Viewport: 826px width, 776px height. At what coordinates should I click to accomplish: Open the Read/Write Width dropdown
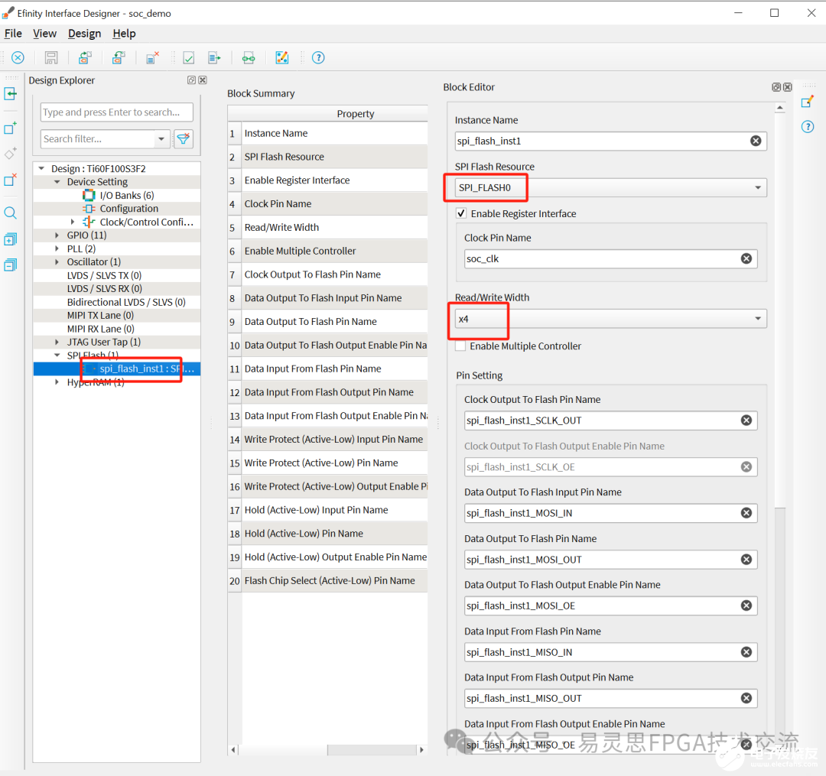tap(758, 319)
